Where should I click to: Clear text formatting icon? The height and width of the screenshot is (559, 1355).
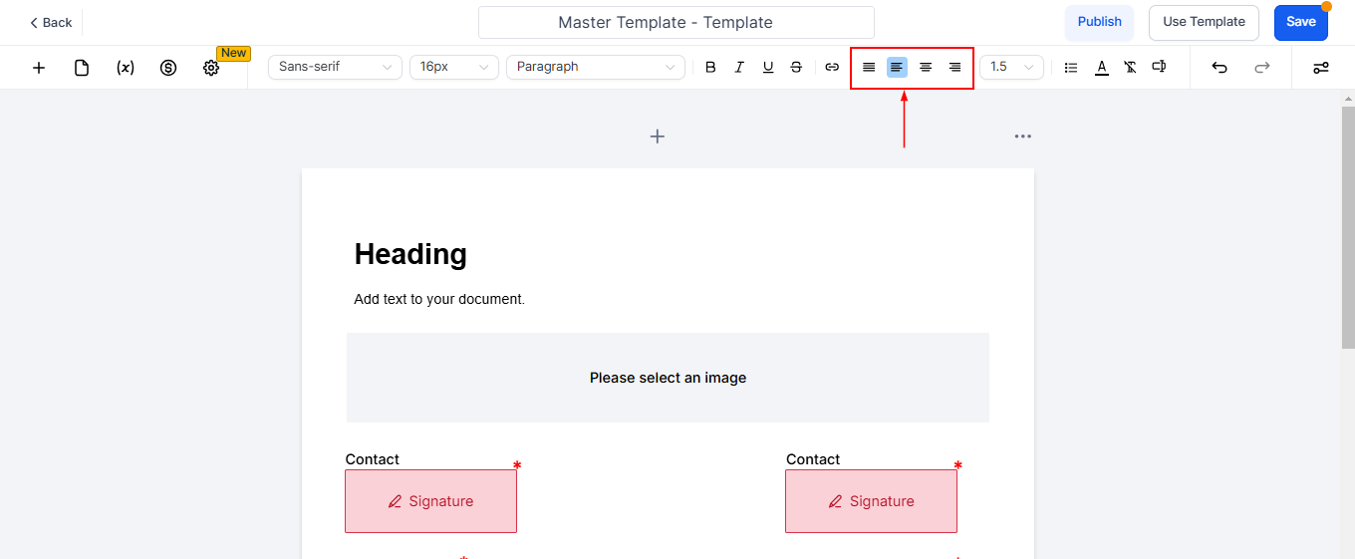(1130, 67)
